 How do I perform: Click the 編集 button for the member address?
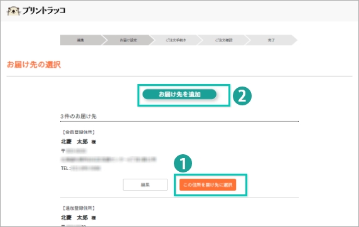coord(145,184)
